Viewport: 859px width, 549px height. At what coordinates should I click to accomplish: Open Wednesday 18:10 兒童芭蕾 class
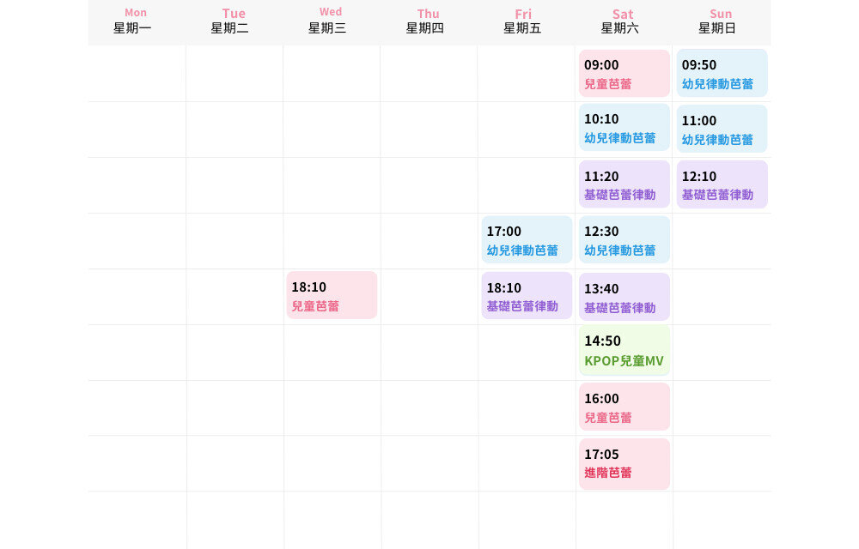pyautogui.click(x=332, y=295)
